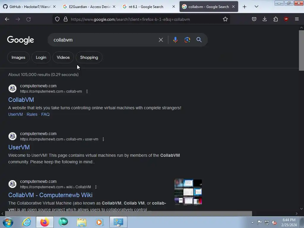Click the computernewb.com favicon of first result
304x228 pixels.
[x=12, y=88]
